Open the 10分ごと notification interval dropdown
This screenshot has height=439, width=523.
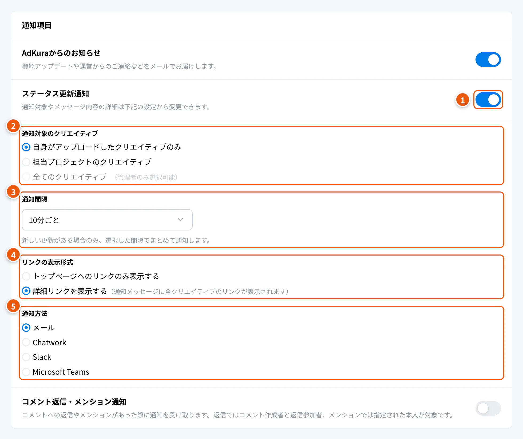[107, 220]
